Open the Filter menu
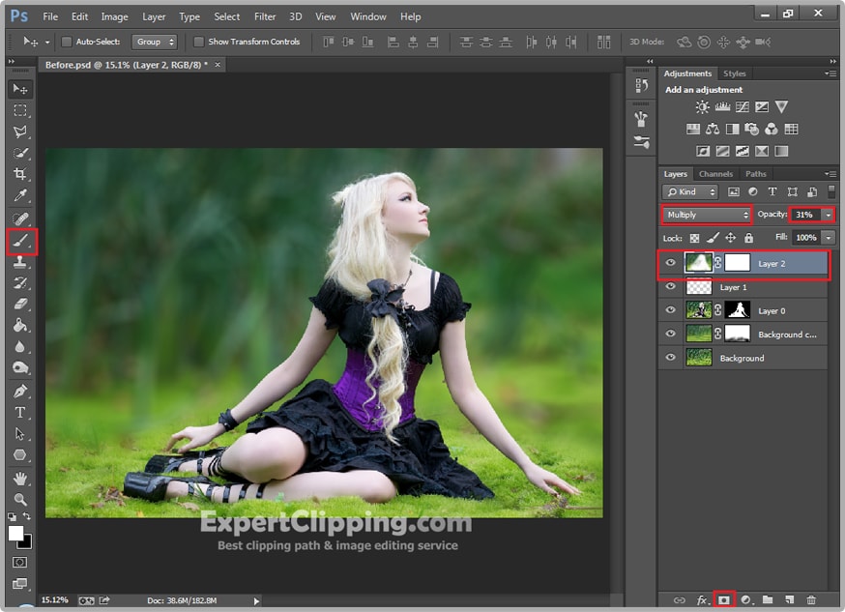 264,16
